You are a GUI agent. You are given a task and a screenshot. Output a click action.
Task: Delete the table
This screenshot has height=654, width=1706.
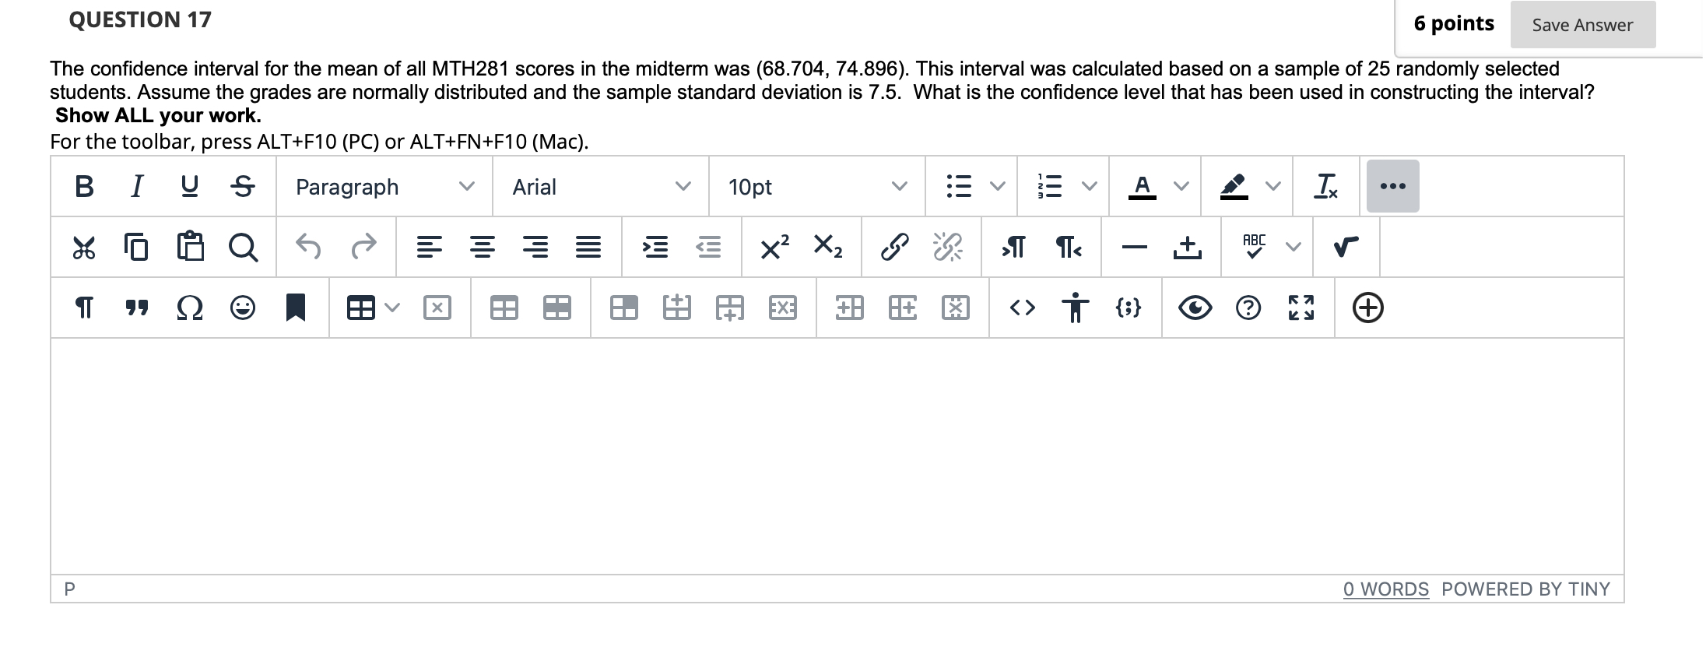click(437, 308)
